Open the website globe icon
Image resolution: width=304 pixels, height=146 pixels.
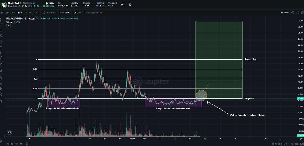click(38, 6)
